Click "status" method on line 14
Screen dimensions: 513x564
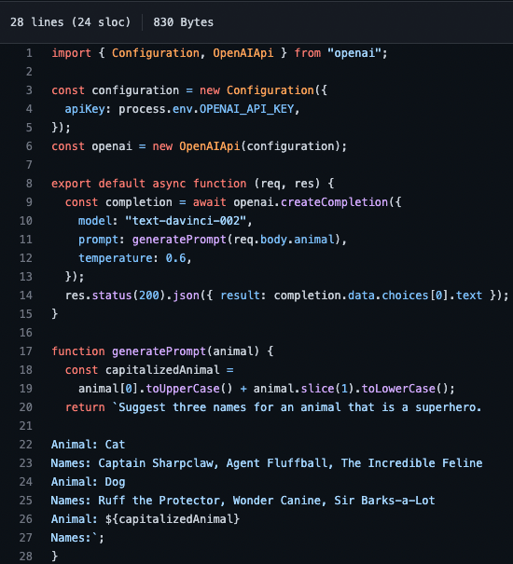112,296
